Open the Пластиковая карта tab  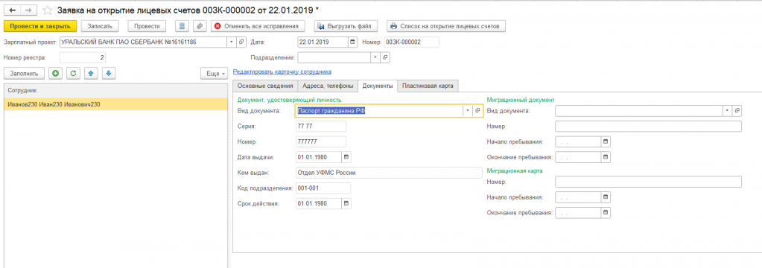(428, 86)
